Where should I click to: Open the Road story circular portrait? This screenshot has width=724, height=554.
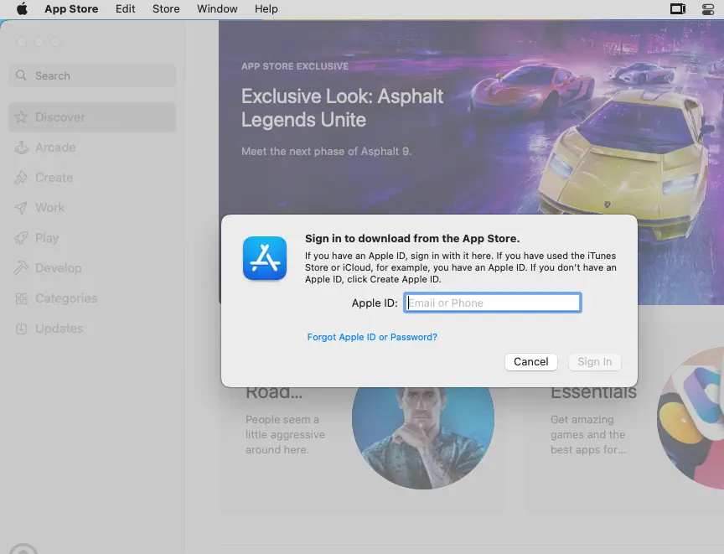coord(423,438)
